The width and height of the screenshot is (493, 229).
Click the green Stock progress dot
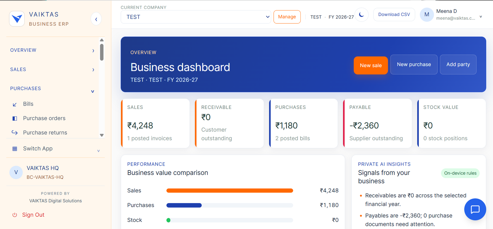[x=168, y=220]
